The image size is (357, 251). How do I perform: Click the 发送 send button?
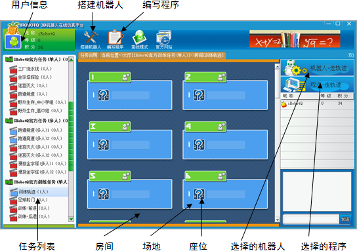[x=345, y=219]
